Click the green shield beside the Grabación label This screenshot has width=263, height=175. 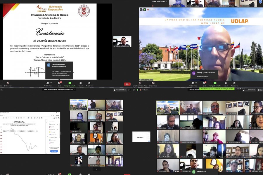click(x=137, y=90)
